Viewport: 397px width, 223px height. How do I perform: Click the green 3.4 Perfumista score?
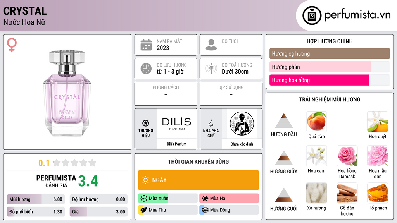(x=88, y=181)
